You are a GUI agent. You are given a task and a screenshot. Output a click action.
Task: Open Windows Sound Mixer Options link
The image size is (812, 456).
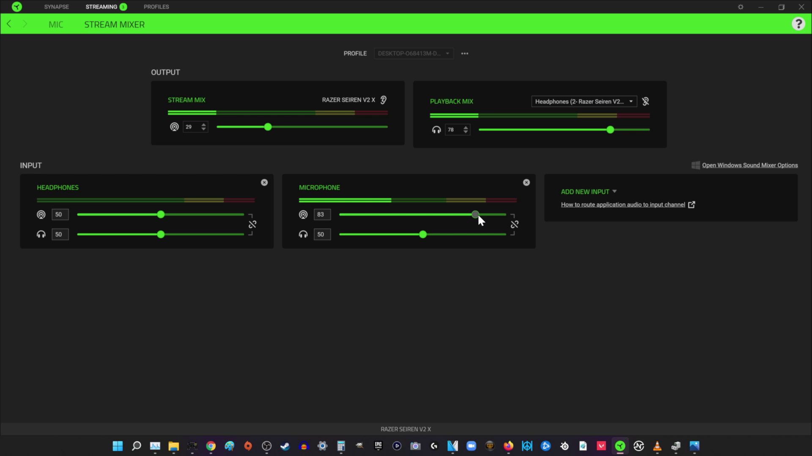[750, 165]
